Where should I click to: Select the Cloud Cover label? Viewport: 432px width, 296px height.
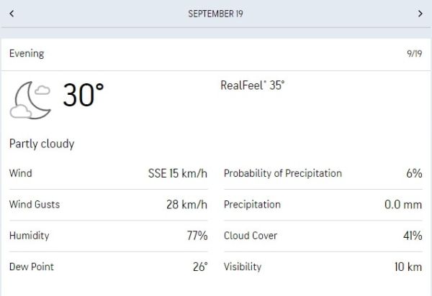coord(251,236)
